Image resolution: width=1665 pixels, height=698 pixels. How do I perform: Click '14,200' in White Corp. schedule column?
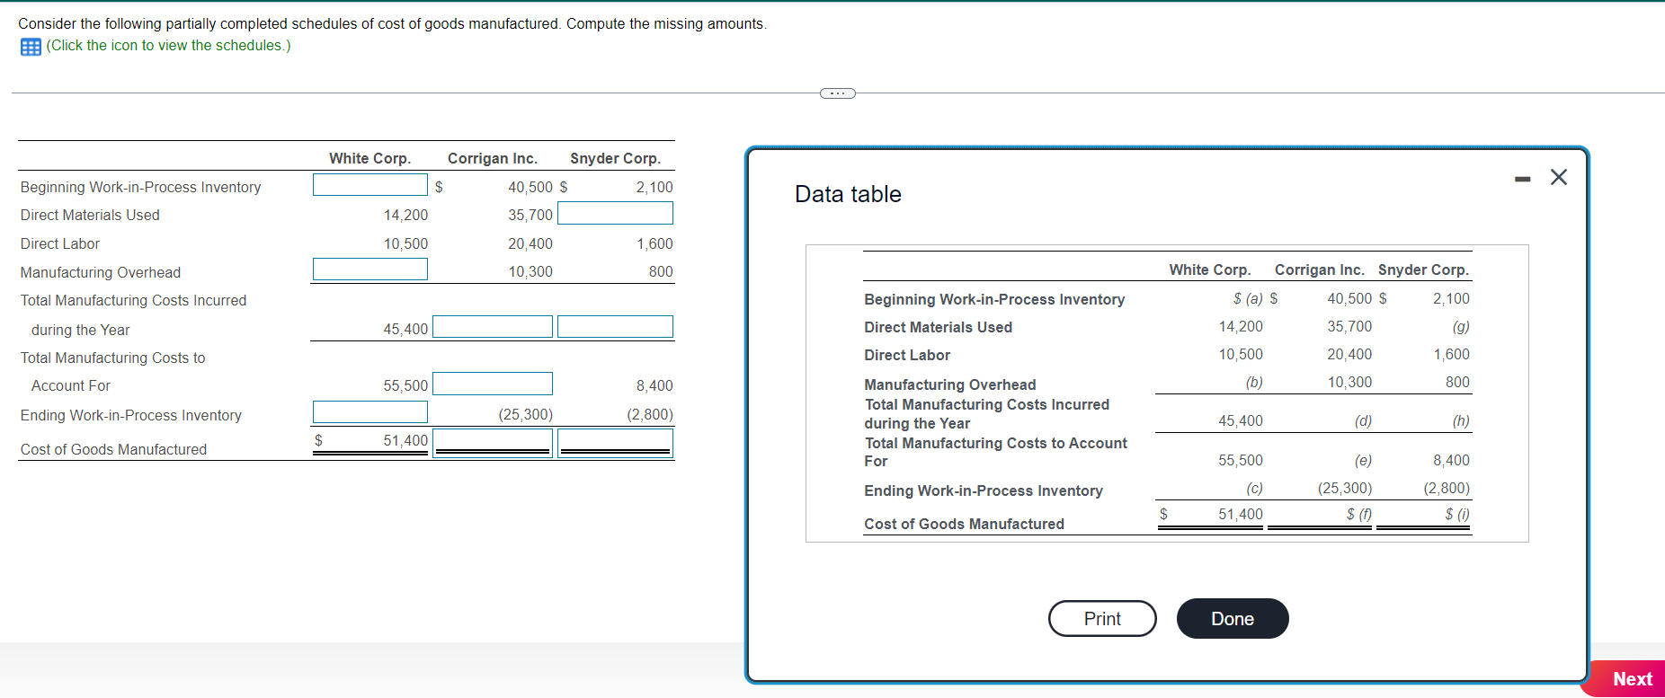(x=405, y=216)
